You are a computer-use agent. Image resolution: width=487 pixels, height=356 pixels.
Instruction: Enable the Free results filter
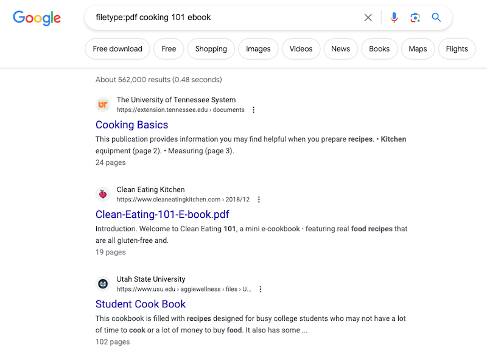(x=169, y=49)
